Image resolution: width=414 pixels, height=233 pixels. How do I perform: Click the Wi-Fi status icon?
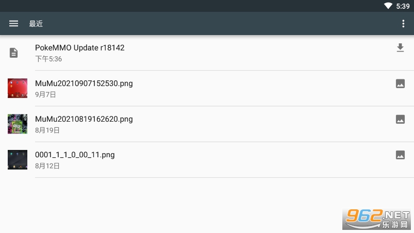click(388, 6)
